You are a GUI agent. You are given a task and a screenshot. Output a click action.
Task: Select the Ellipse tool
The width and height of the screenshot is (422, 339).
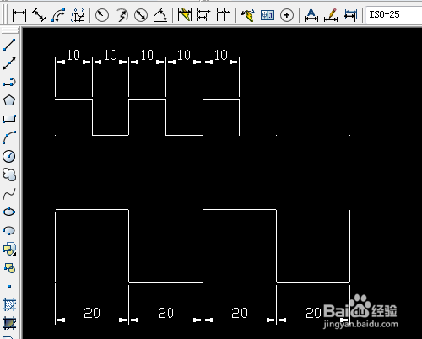pyautogui.click(x=9, y=212)
